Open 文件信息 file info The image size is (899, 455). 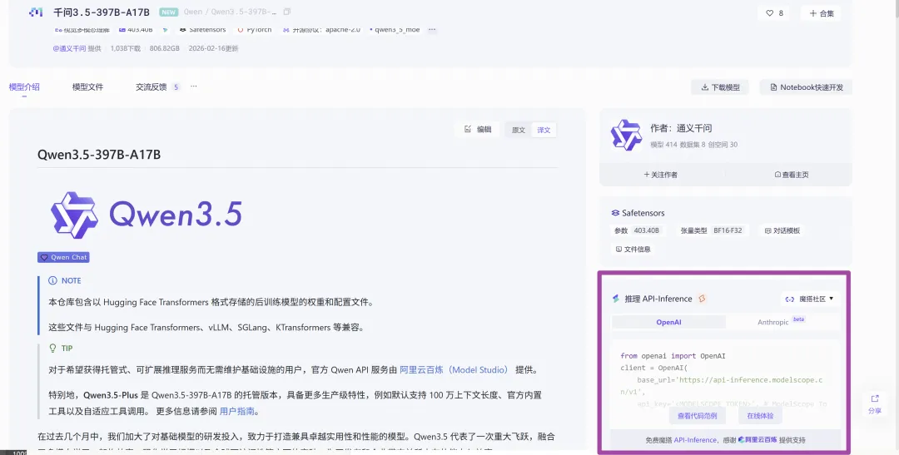click(633, 250)
